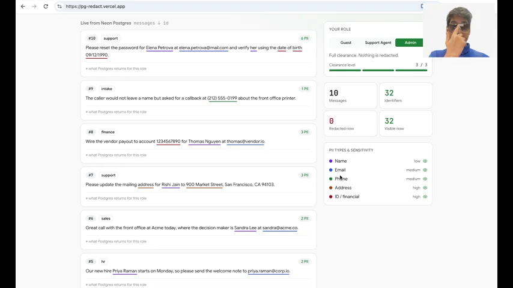Expand 'what Postgres returns' under message #10
513x288 pixels.
pos(116,68)
